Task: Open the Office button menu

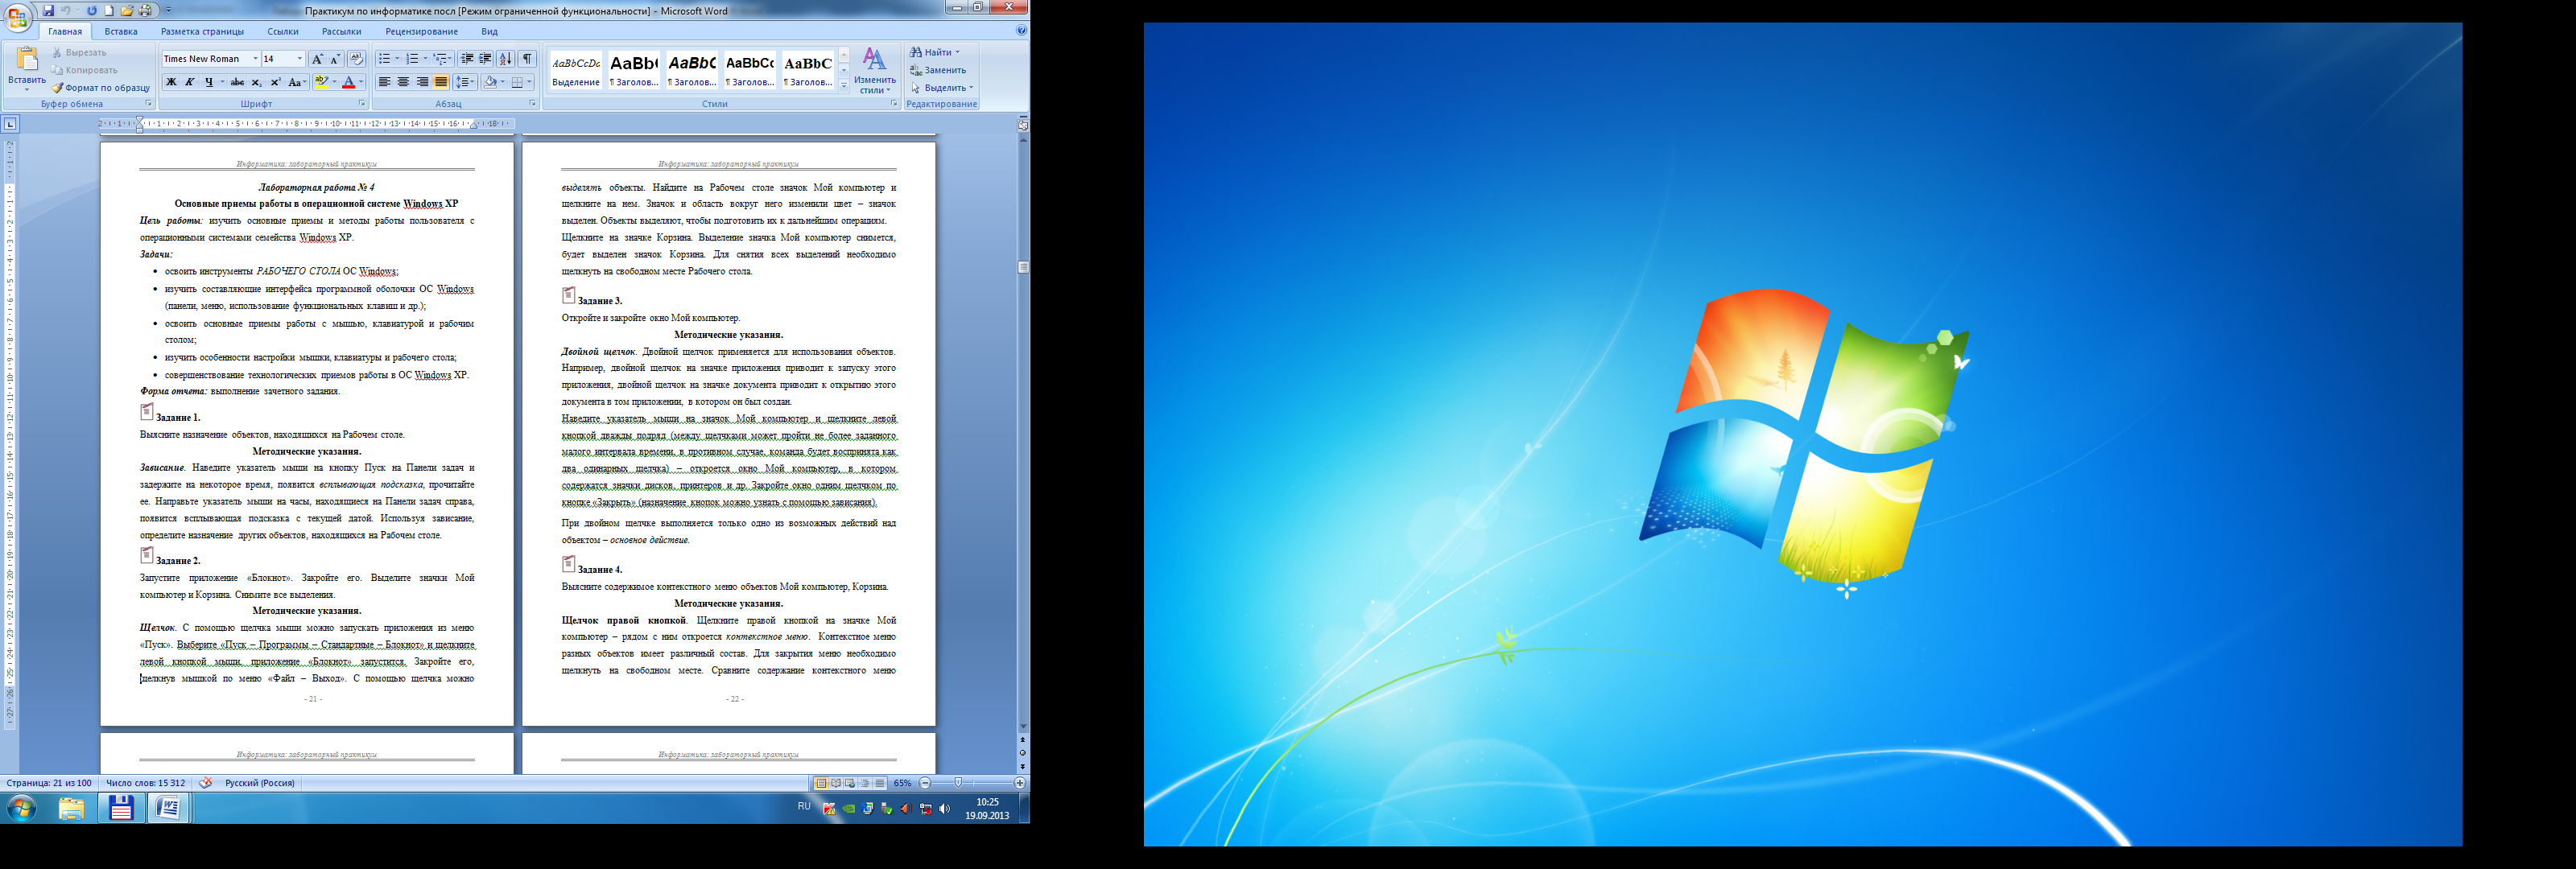Action: pos(18,17)
